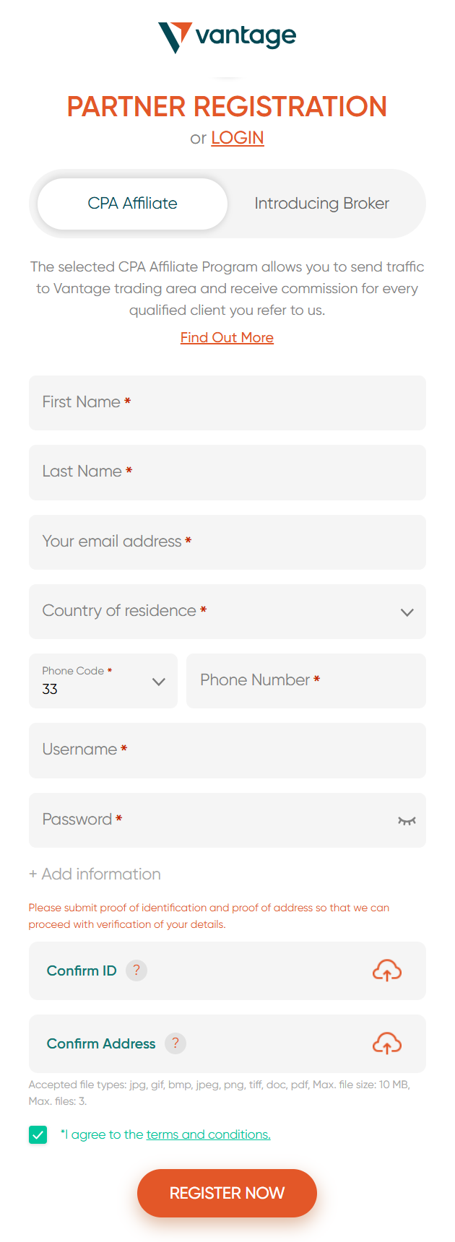Switch to the Introducing Broker tab
This screenshot has height=1242, width=455.
click(321, 204)
